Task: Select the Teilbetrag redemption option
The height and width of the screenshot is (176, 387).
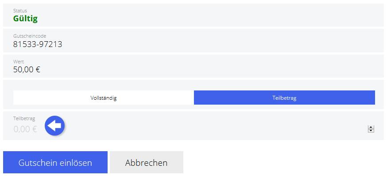Action: pyautogui.click(x=284, y=98)
